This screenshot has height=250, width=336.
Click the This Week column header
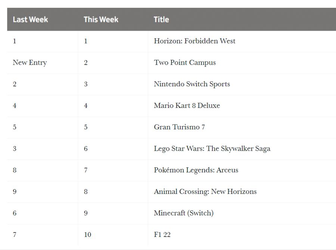[101, 19]
